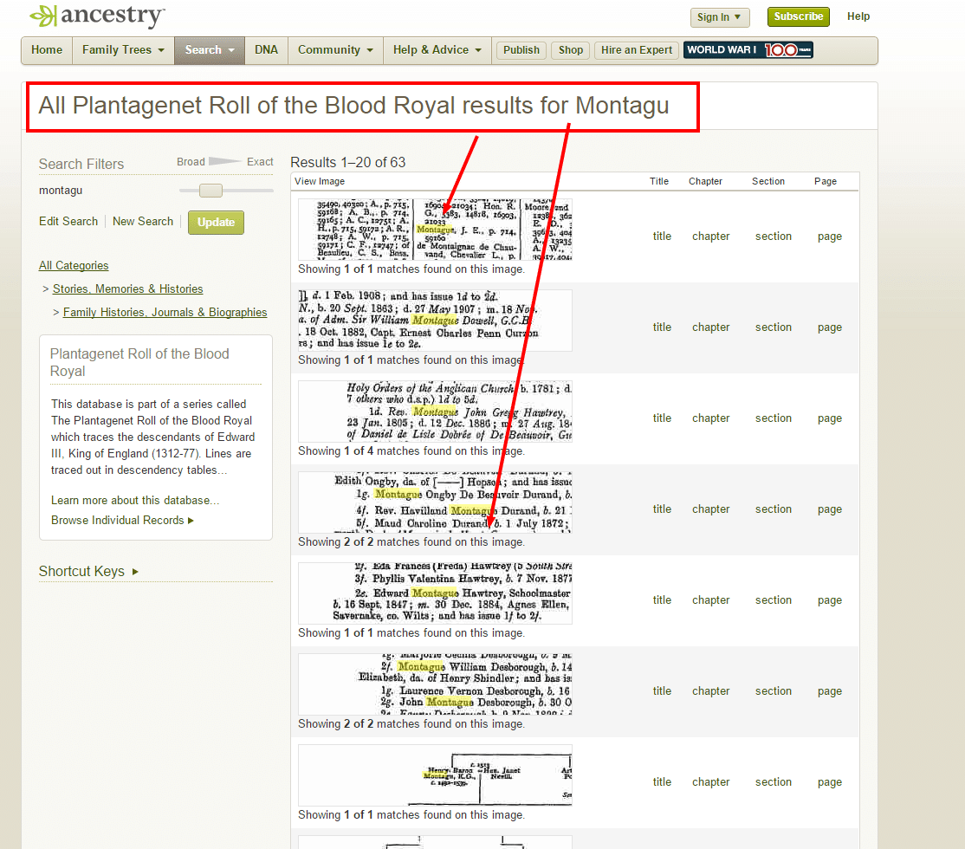Click section link in Ongby Durand row
The width and height of the screenshot is (965, 849).
[x=774, y=509]
